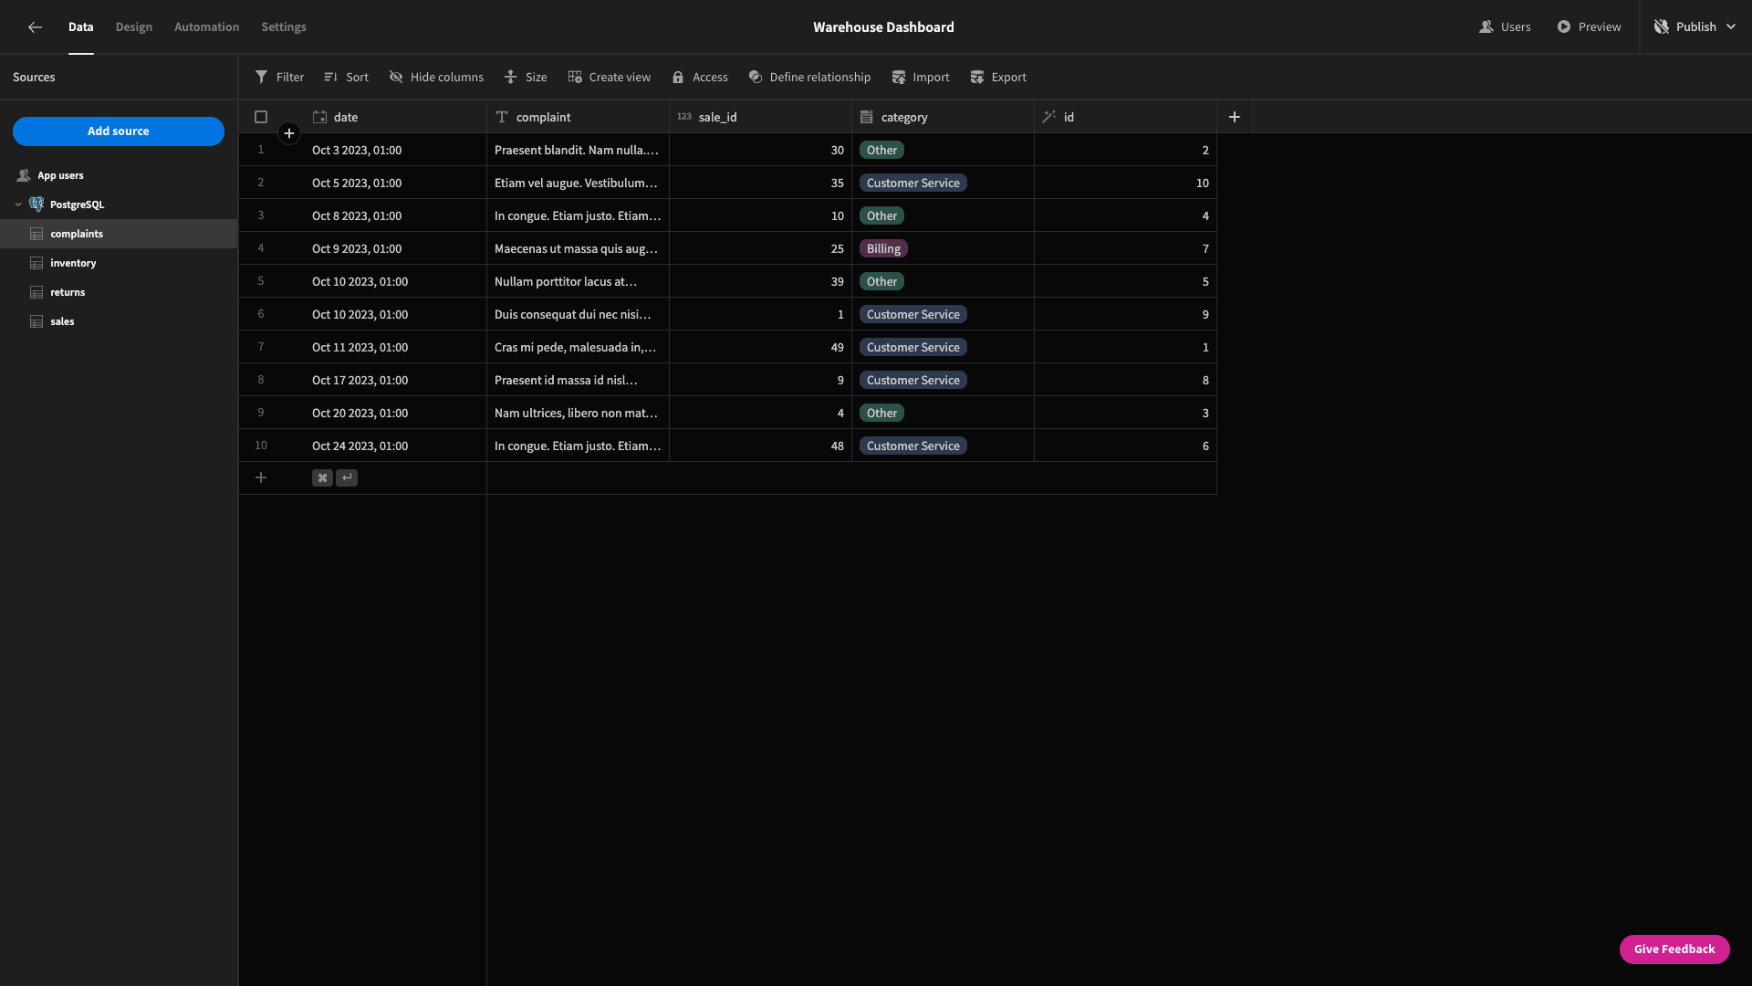1752x986 pixels.
Task: Click Export data button
Action: click(998, 78)
